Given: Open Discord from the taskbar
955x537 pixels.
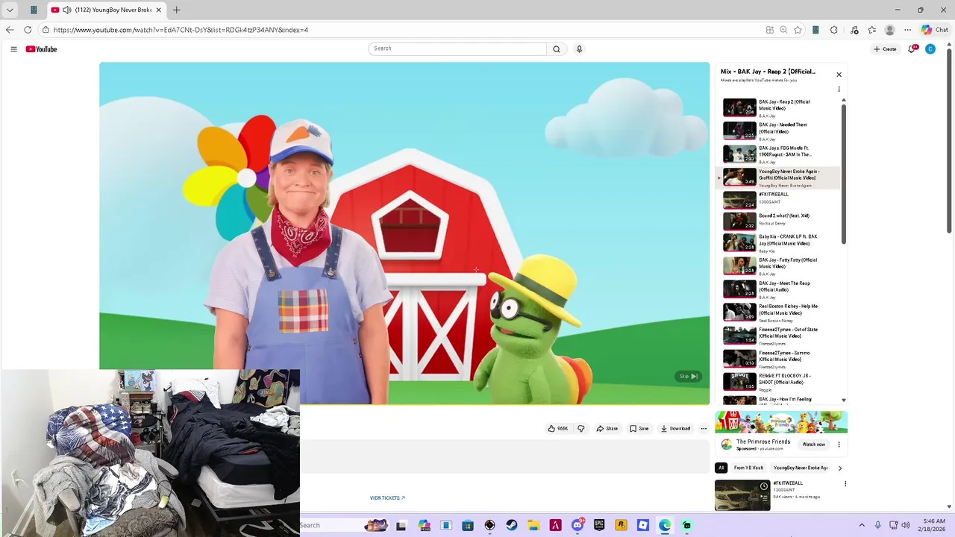Looking at the screenshot, I should 577,526.
